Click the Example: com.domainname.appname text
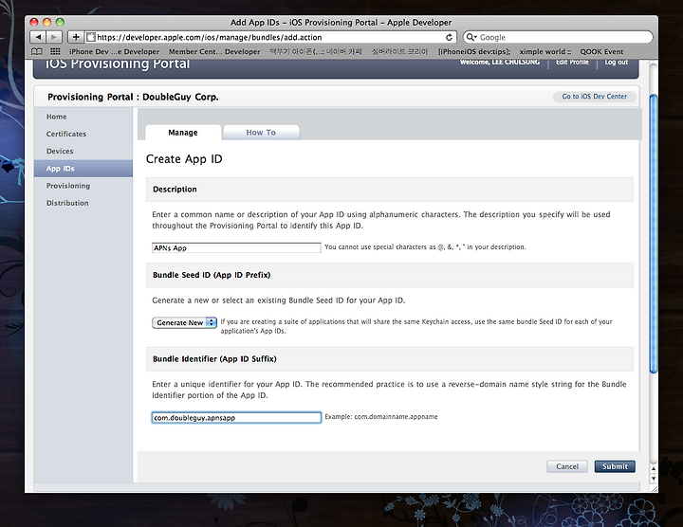683x527 pixels. [381, 416]
